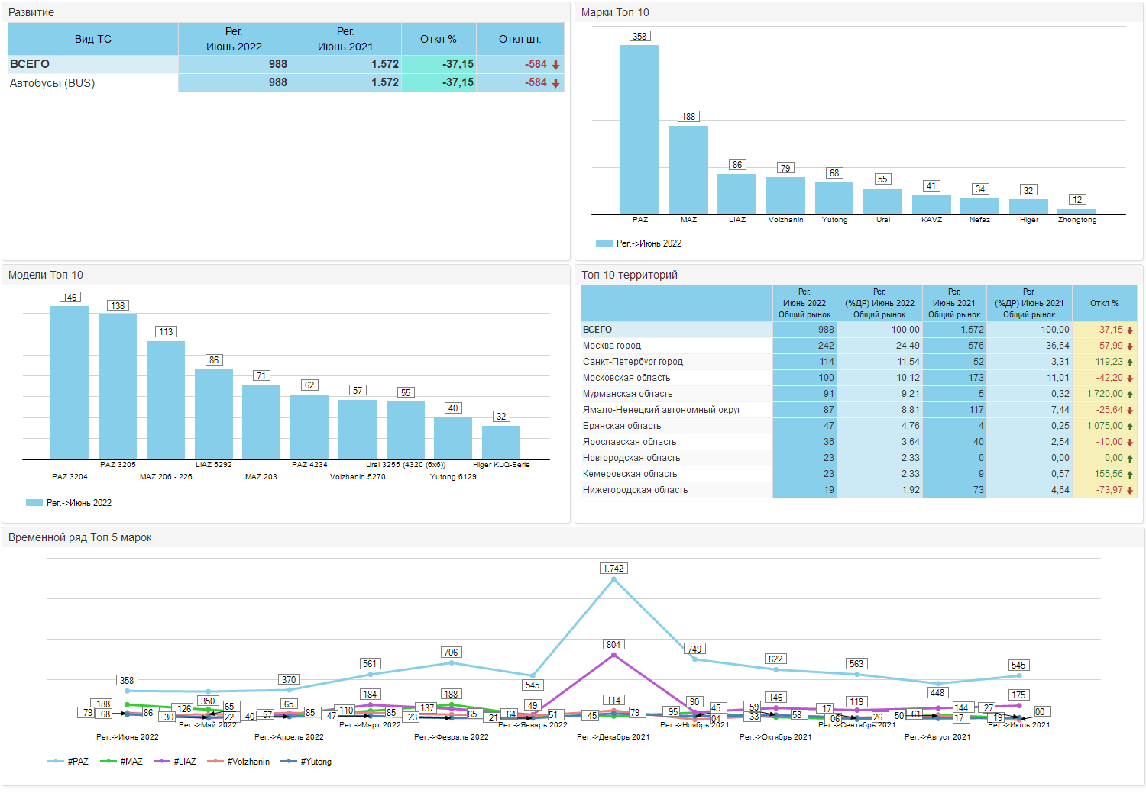The width and height of the screenshot is (1146, 809).
Task: Click the Вид ТС column header
Action: click(93, 39)
